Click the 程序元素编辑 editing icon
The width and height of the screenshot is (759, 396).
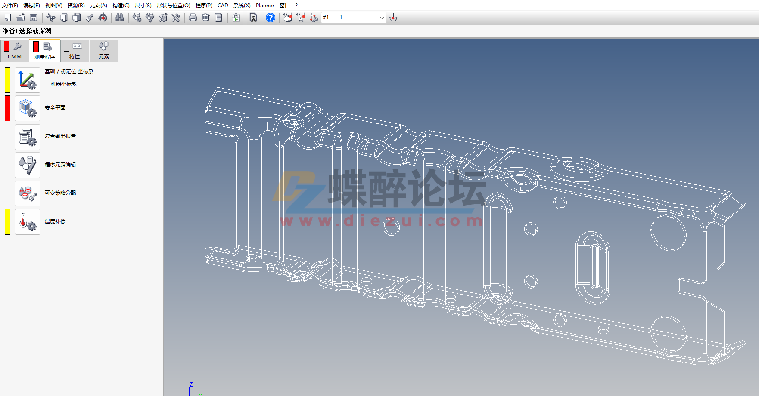coord(27,165)
